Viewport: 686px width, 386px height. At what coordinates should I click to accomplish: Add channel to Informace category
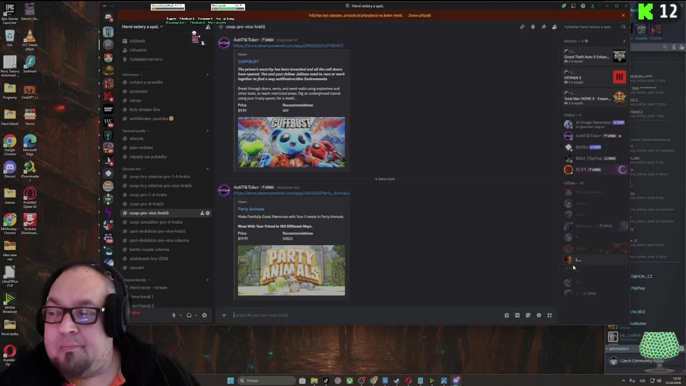(x=208, y=75)
